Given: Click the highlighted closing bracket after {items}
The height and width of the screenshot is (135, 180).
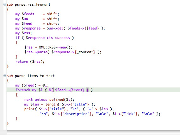Looking at the screenshot, I should pos(87,90).
